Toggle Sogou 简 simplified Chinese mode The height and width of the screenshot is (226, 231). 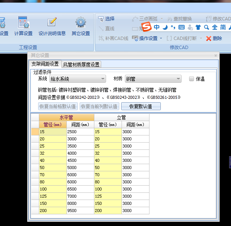223,27
